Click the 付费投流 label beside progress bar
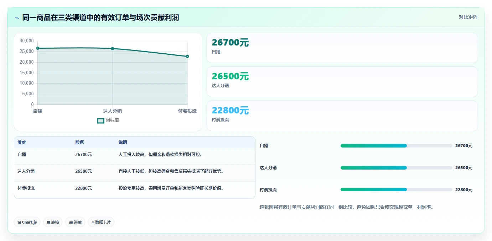This screenshot has height=241, width=492. [x=268, y=190]
